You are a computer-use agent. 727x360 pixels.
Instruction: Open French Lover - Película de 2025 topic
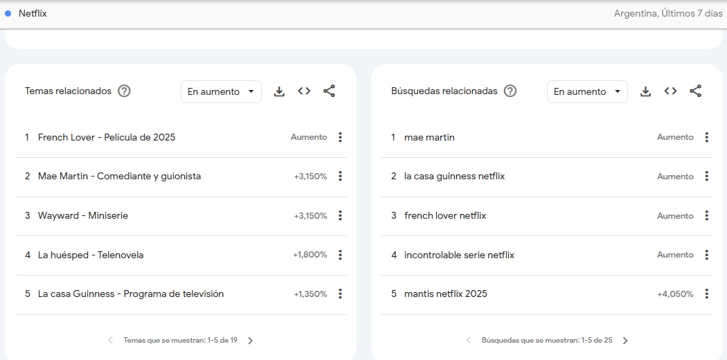point(107,137)
